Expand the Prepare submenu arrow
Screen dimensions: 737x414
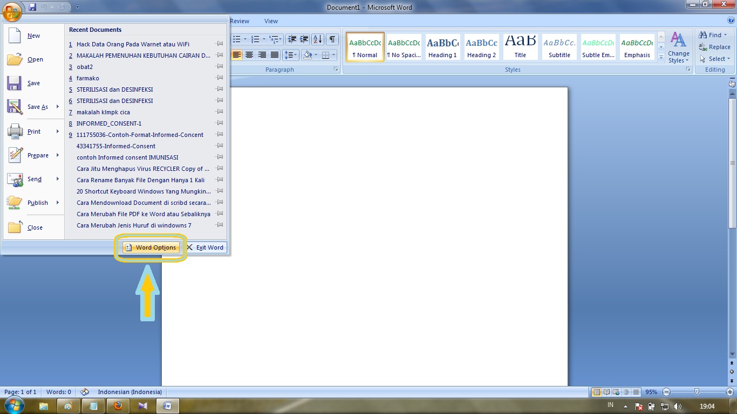[x=58, y=155]
